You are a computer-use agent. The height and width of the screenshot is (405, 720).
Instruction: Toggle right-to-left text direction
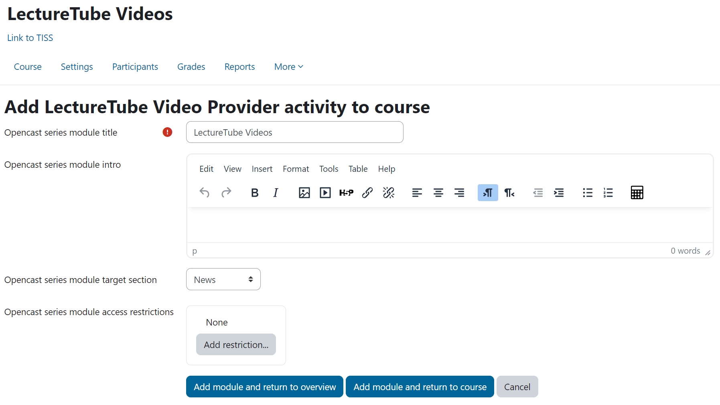509,193
